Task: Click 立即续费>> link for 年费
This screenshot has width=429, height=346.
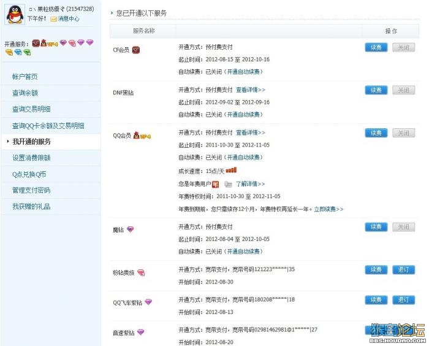Action: coord(328,209)
